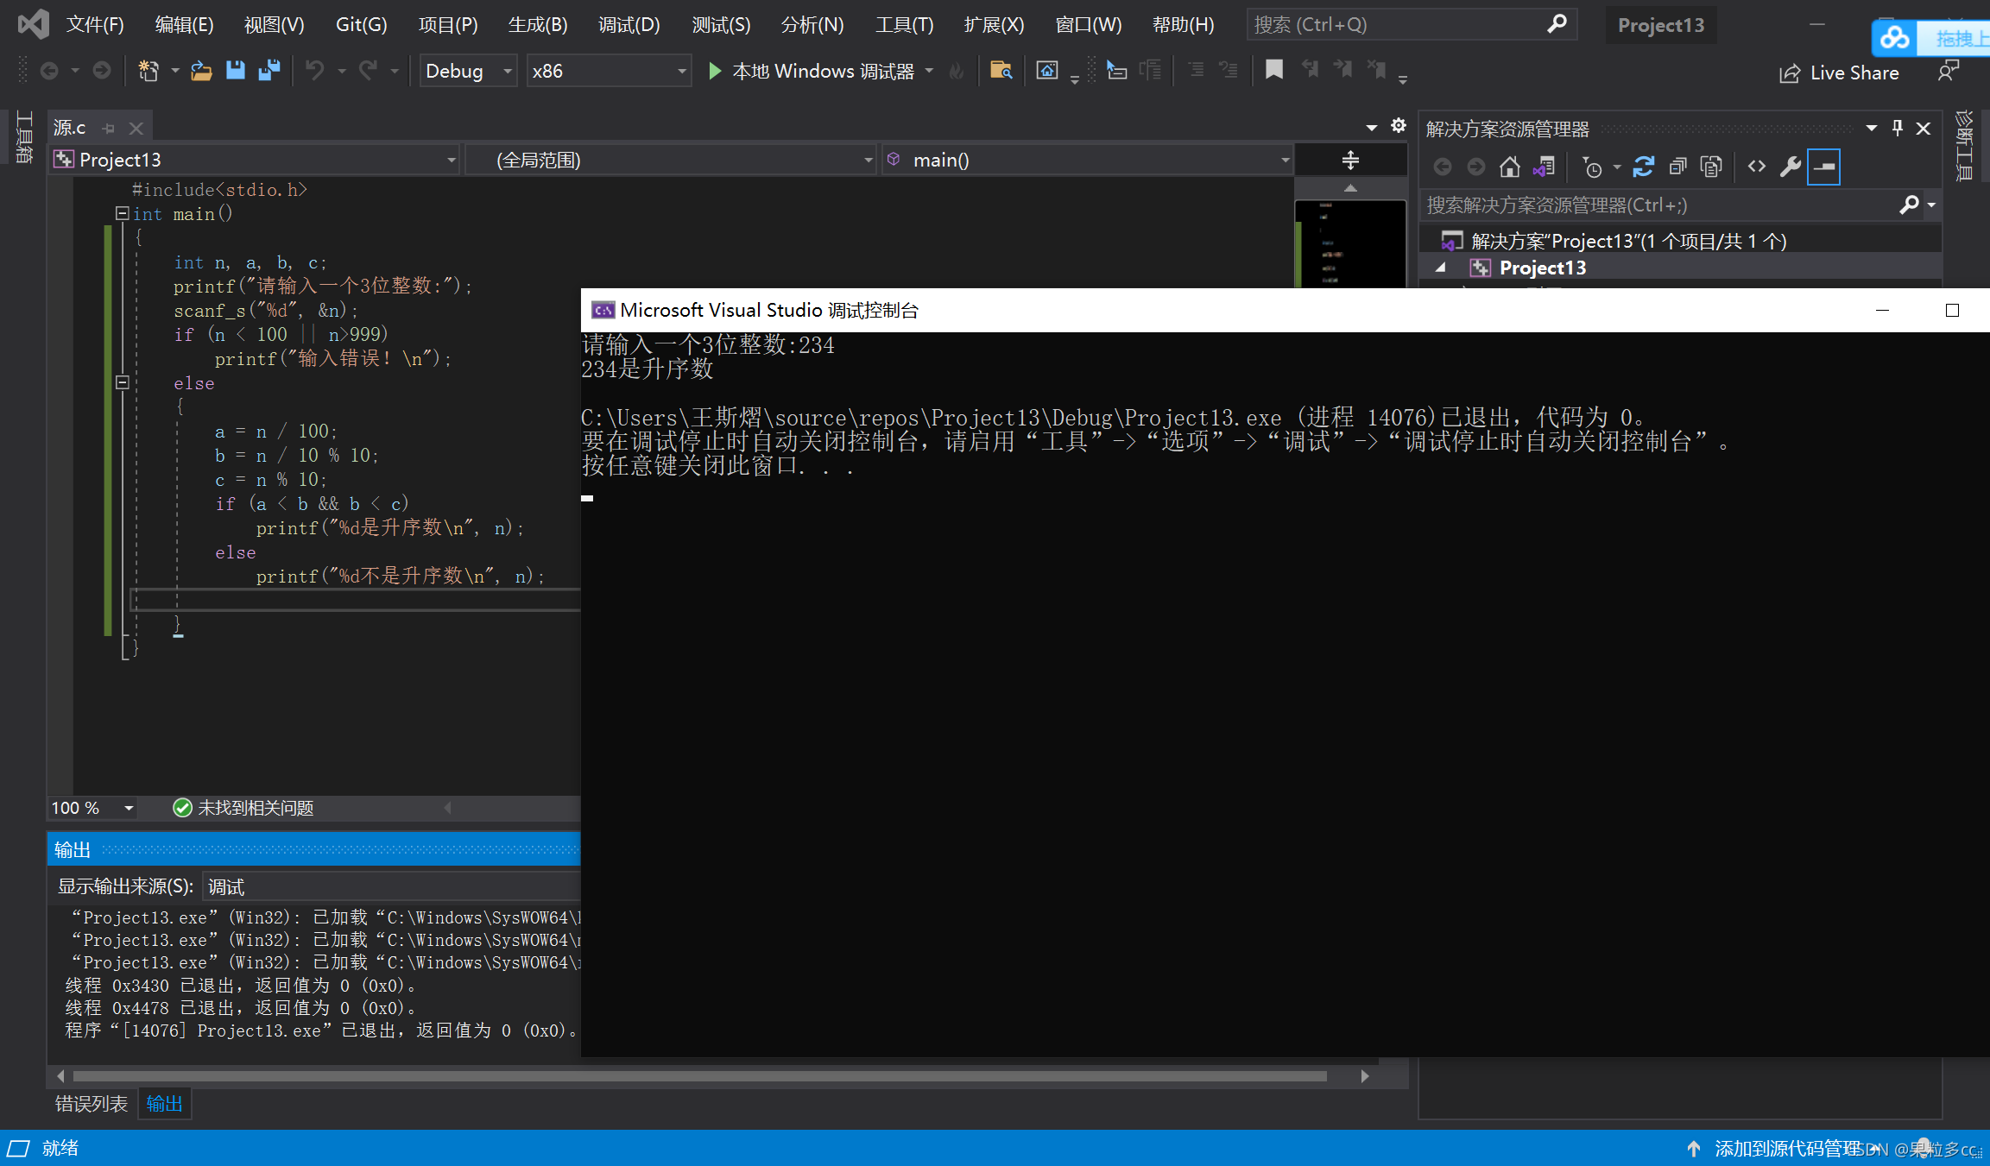Select the 解决方案"Project13" tree node
This screenshot has width=1990, height=1166.
(x=1628, y=241)
